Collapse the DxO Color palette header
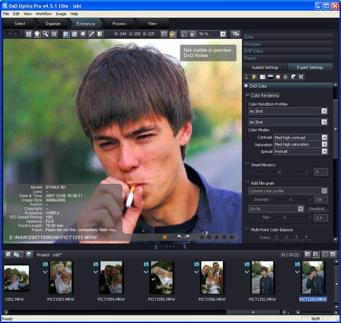Screen dimensions: 341x323 (288, 86)
